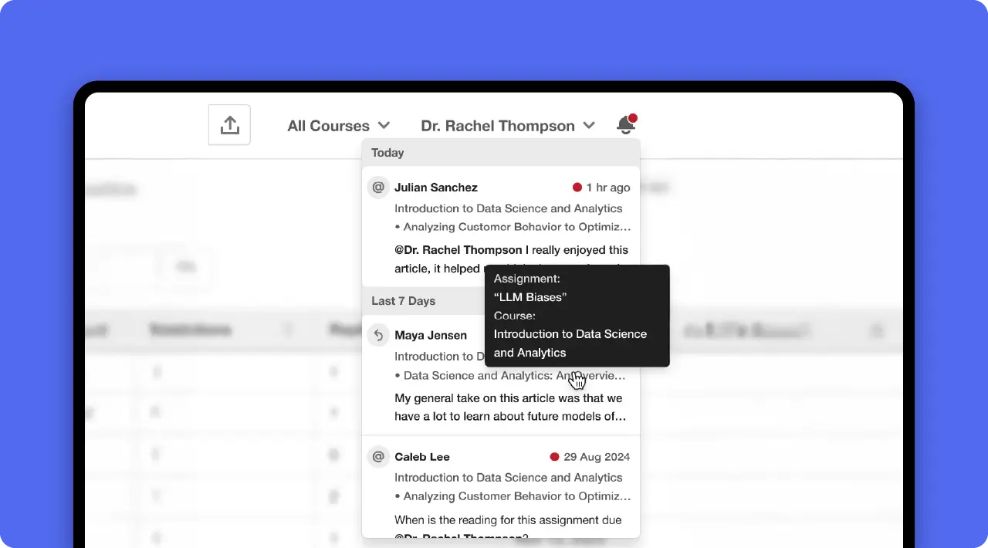This screenshot has height=548, width=988.
Task: Open the notifications bell icon
Action: click(x=626, y=124)
